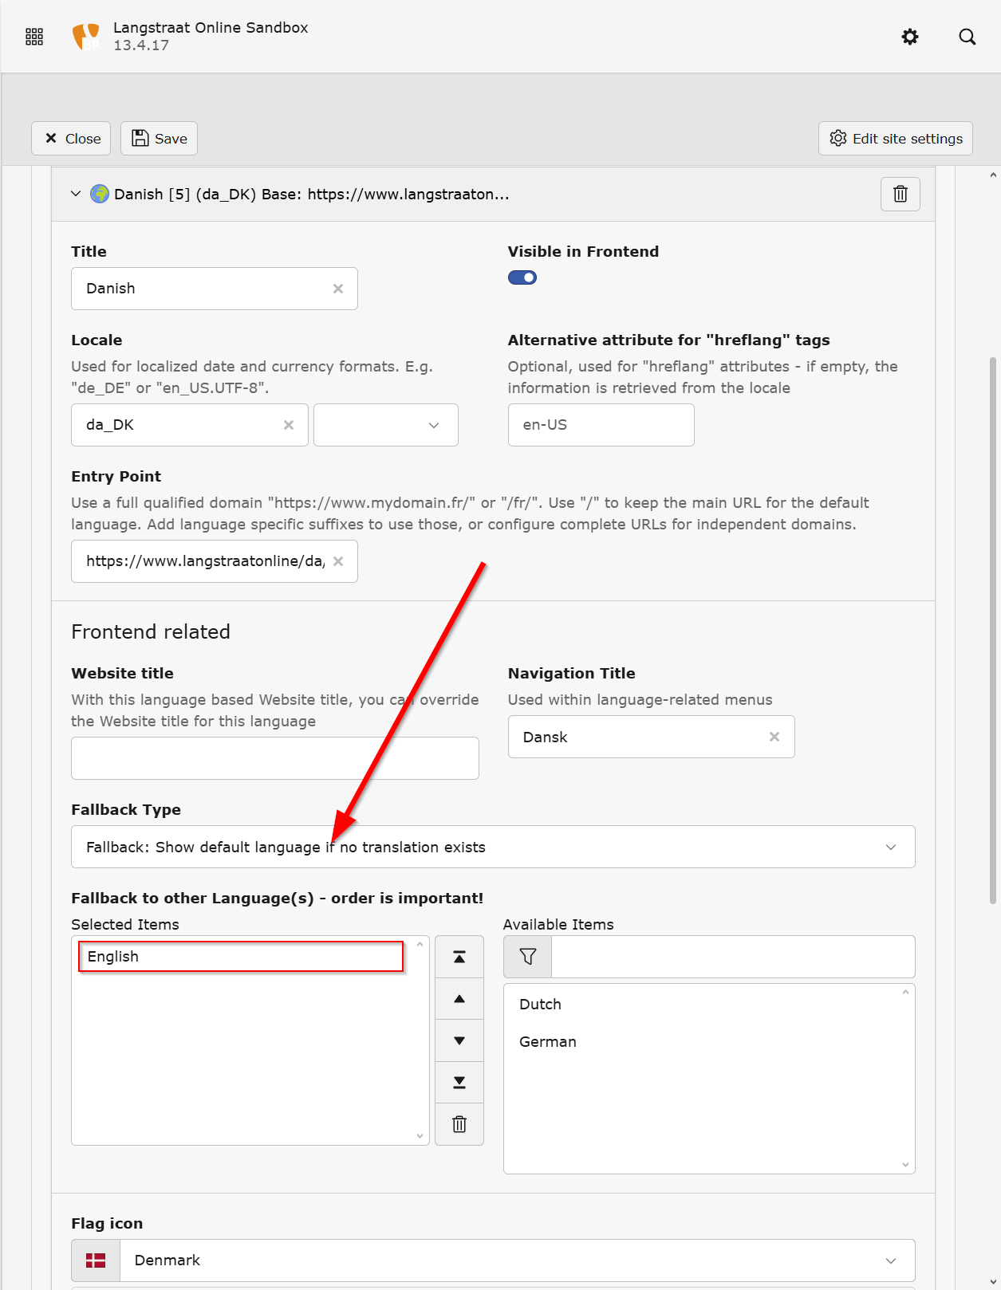Open Edit site settings
This screenshot has width=1001, height=1290.
click(895, 139)
